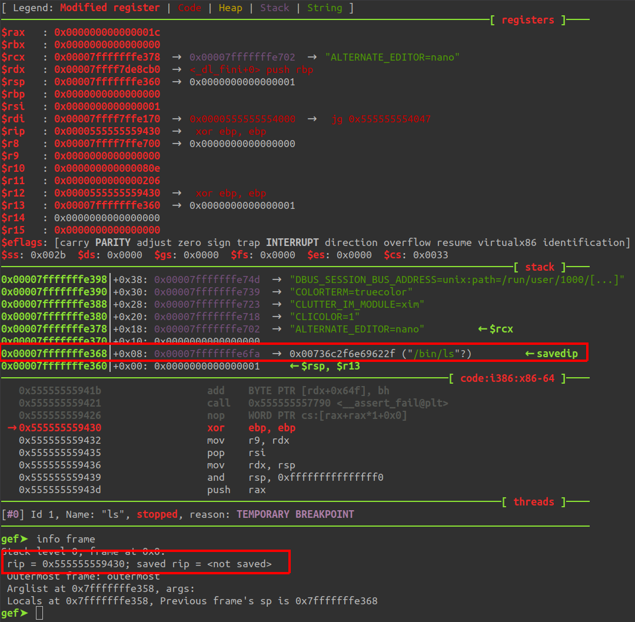635x622 pixels.
Task: Click the threads section header
Action: coord(533,501)
